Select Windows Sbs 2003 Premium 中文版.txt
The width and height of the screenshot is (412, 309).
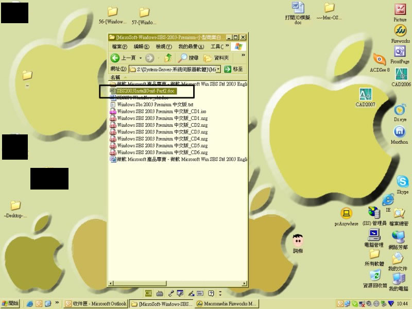point(151,105)
